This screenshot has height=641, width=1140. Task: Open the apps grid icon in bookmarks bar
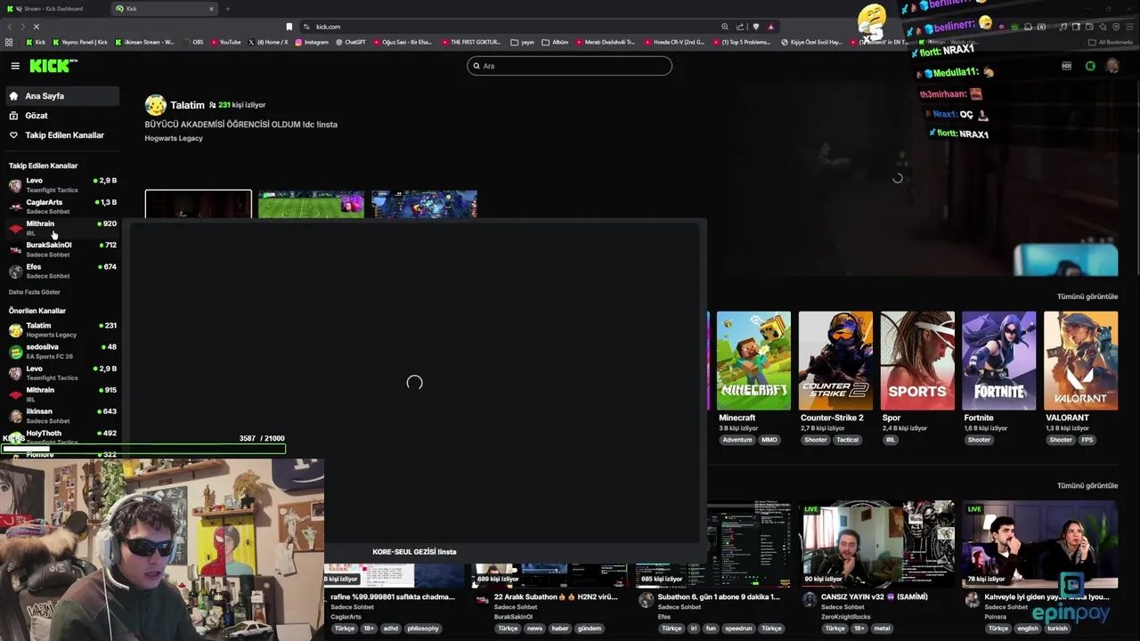click(x=9, y=42)
